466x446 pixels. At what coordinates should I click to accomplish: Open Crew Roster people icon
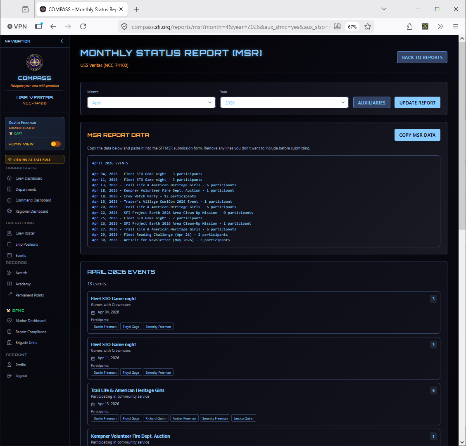point(9,233)
